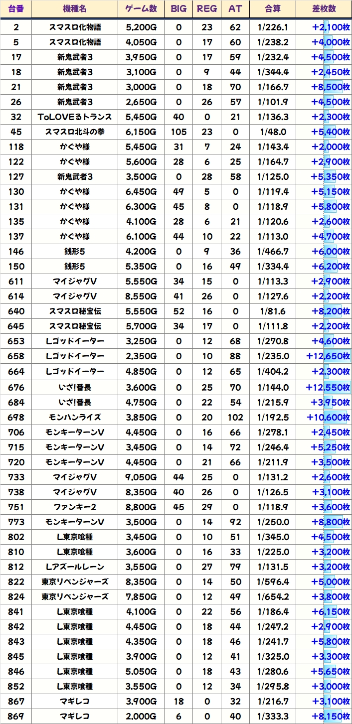352x724 pixels.
Task: Select the 9,050G game count cell
Action: pos(141,477)
